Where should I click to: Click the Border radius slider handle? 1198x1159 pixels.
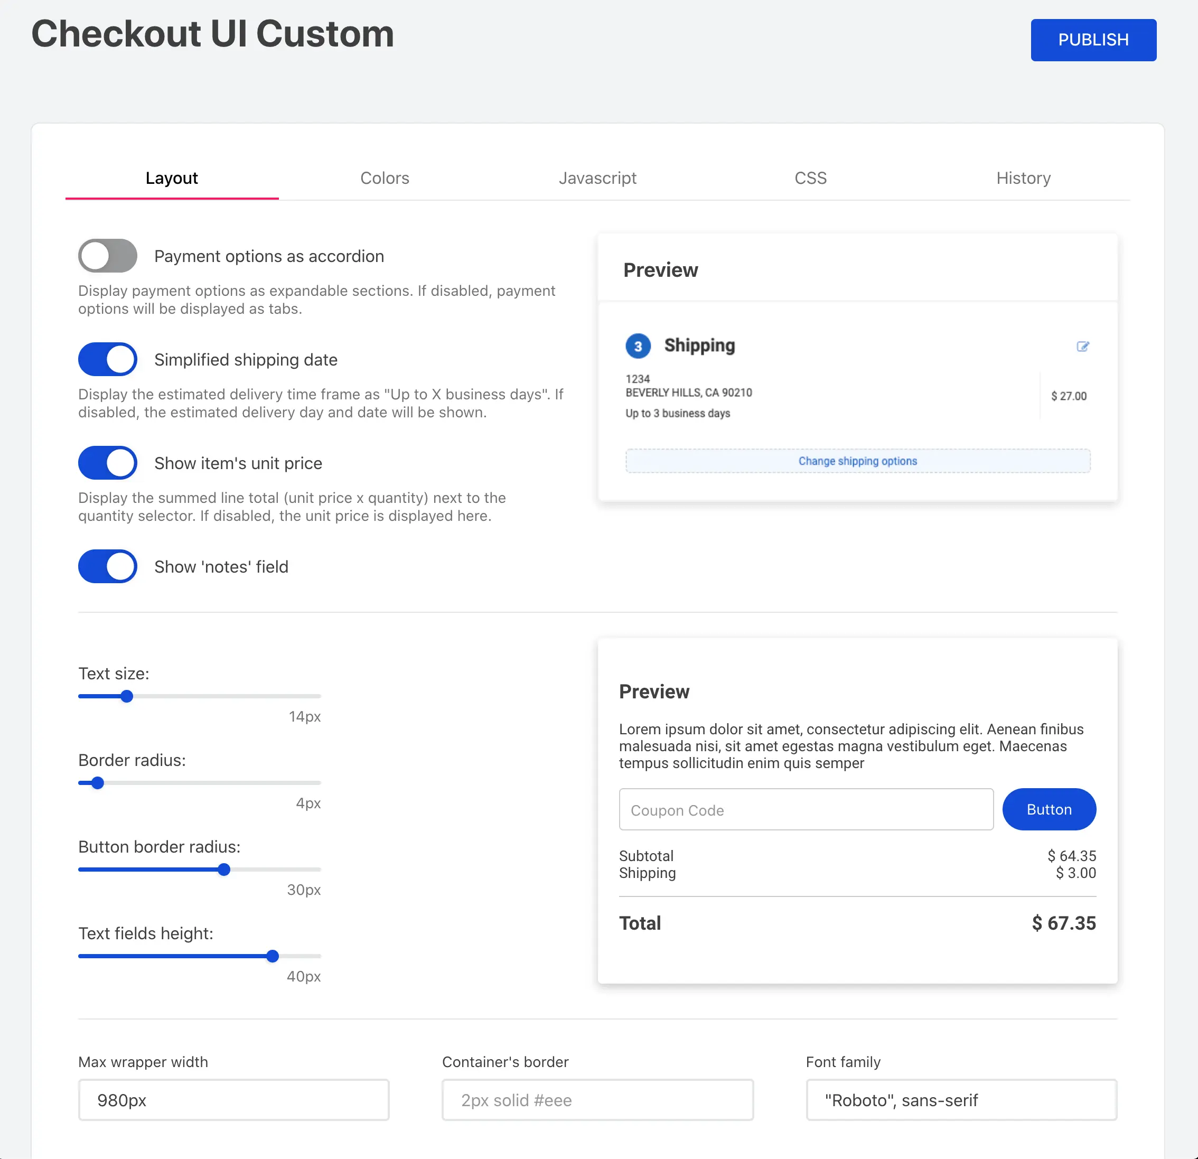click(x=98, y=783)
